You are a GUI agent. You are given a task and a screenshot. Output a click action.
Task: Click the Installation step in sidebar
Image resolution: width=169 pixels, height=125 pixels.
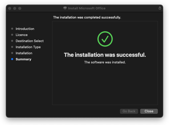pyautogui.click(x=24, y=53)
